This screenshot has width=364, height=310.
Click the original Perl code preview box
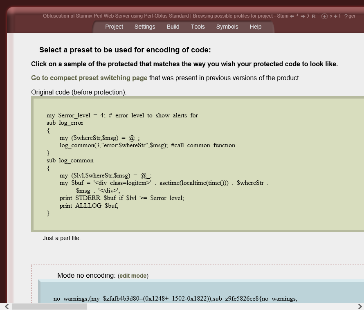(184, 164)
